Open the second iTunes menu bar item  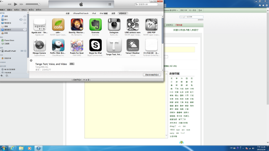pyautogui.click(x=9, y=10)
